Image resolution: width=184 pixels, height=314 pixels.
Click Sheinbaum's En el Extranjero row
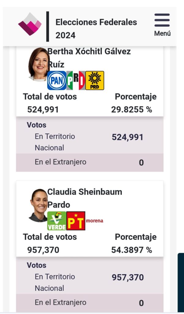point(89,302)
